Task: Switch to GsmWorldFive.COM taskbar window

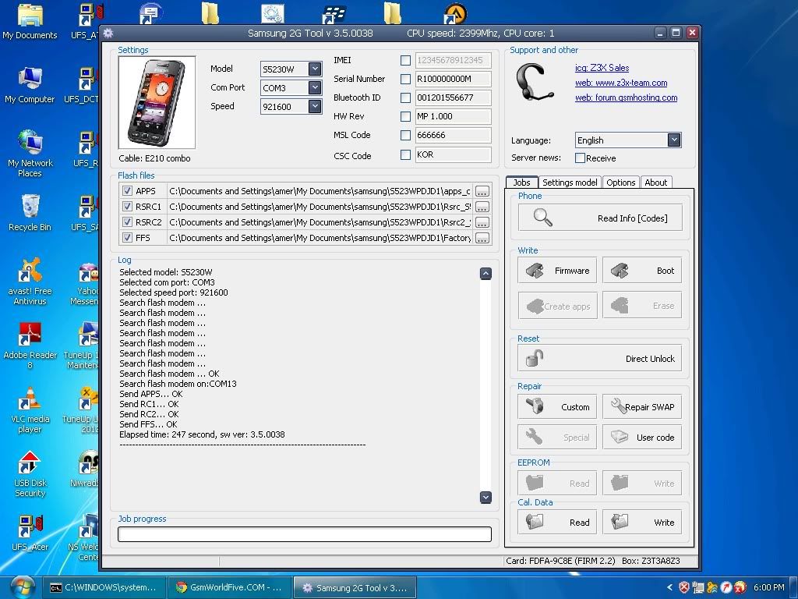Action: coord(229,587)
